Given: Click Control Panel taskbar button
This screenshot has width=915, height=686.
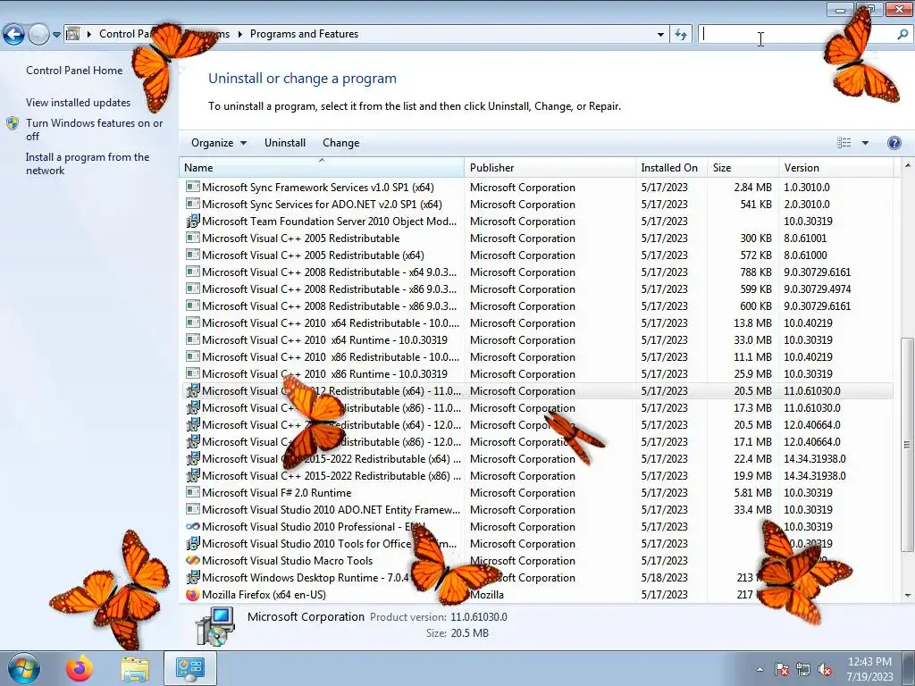Looking at the screenshot, I should [190, 668].
